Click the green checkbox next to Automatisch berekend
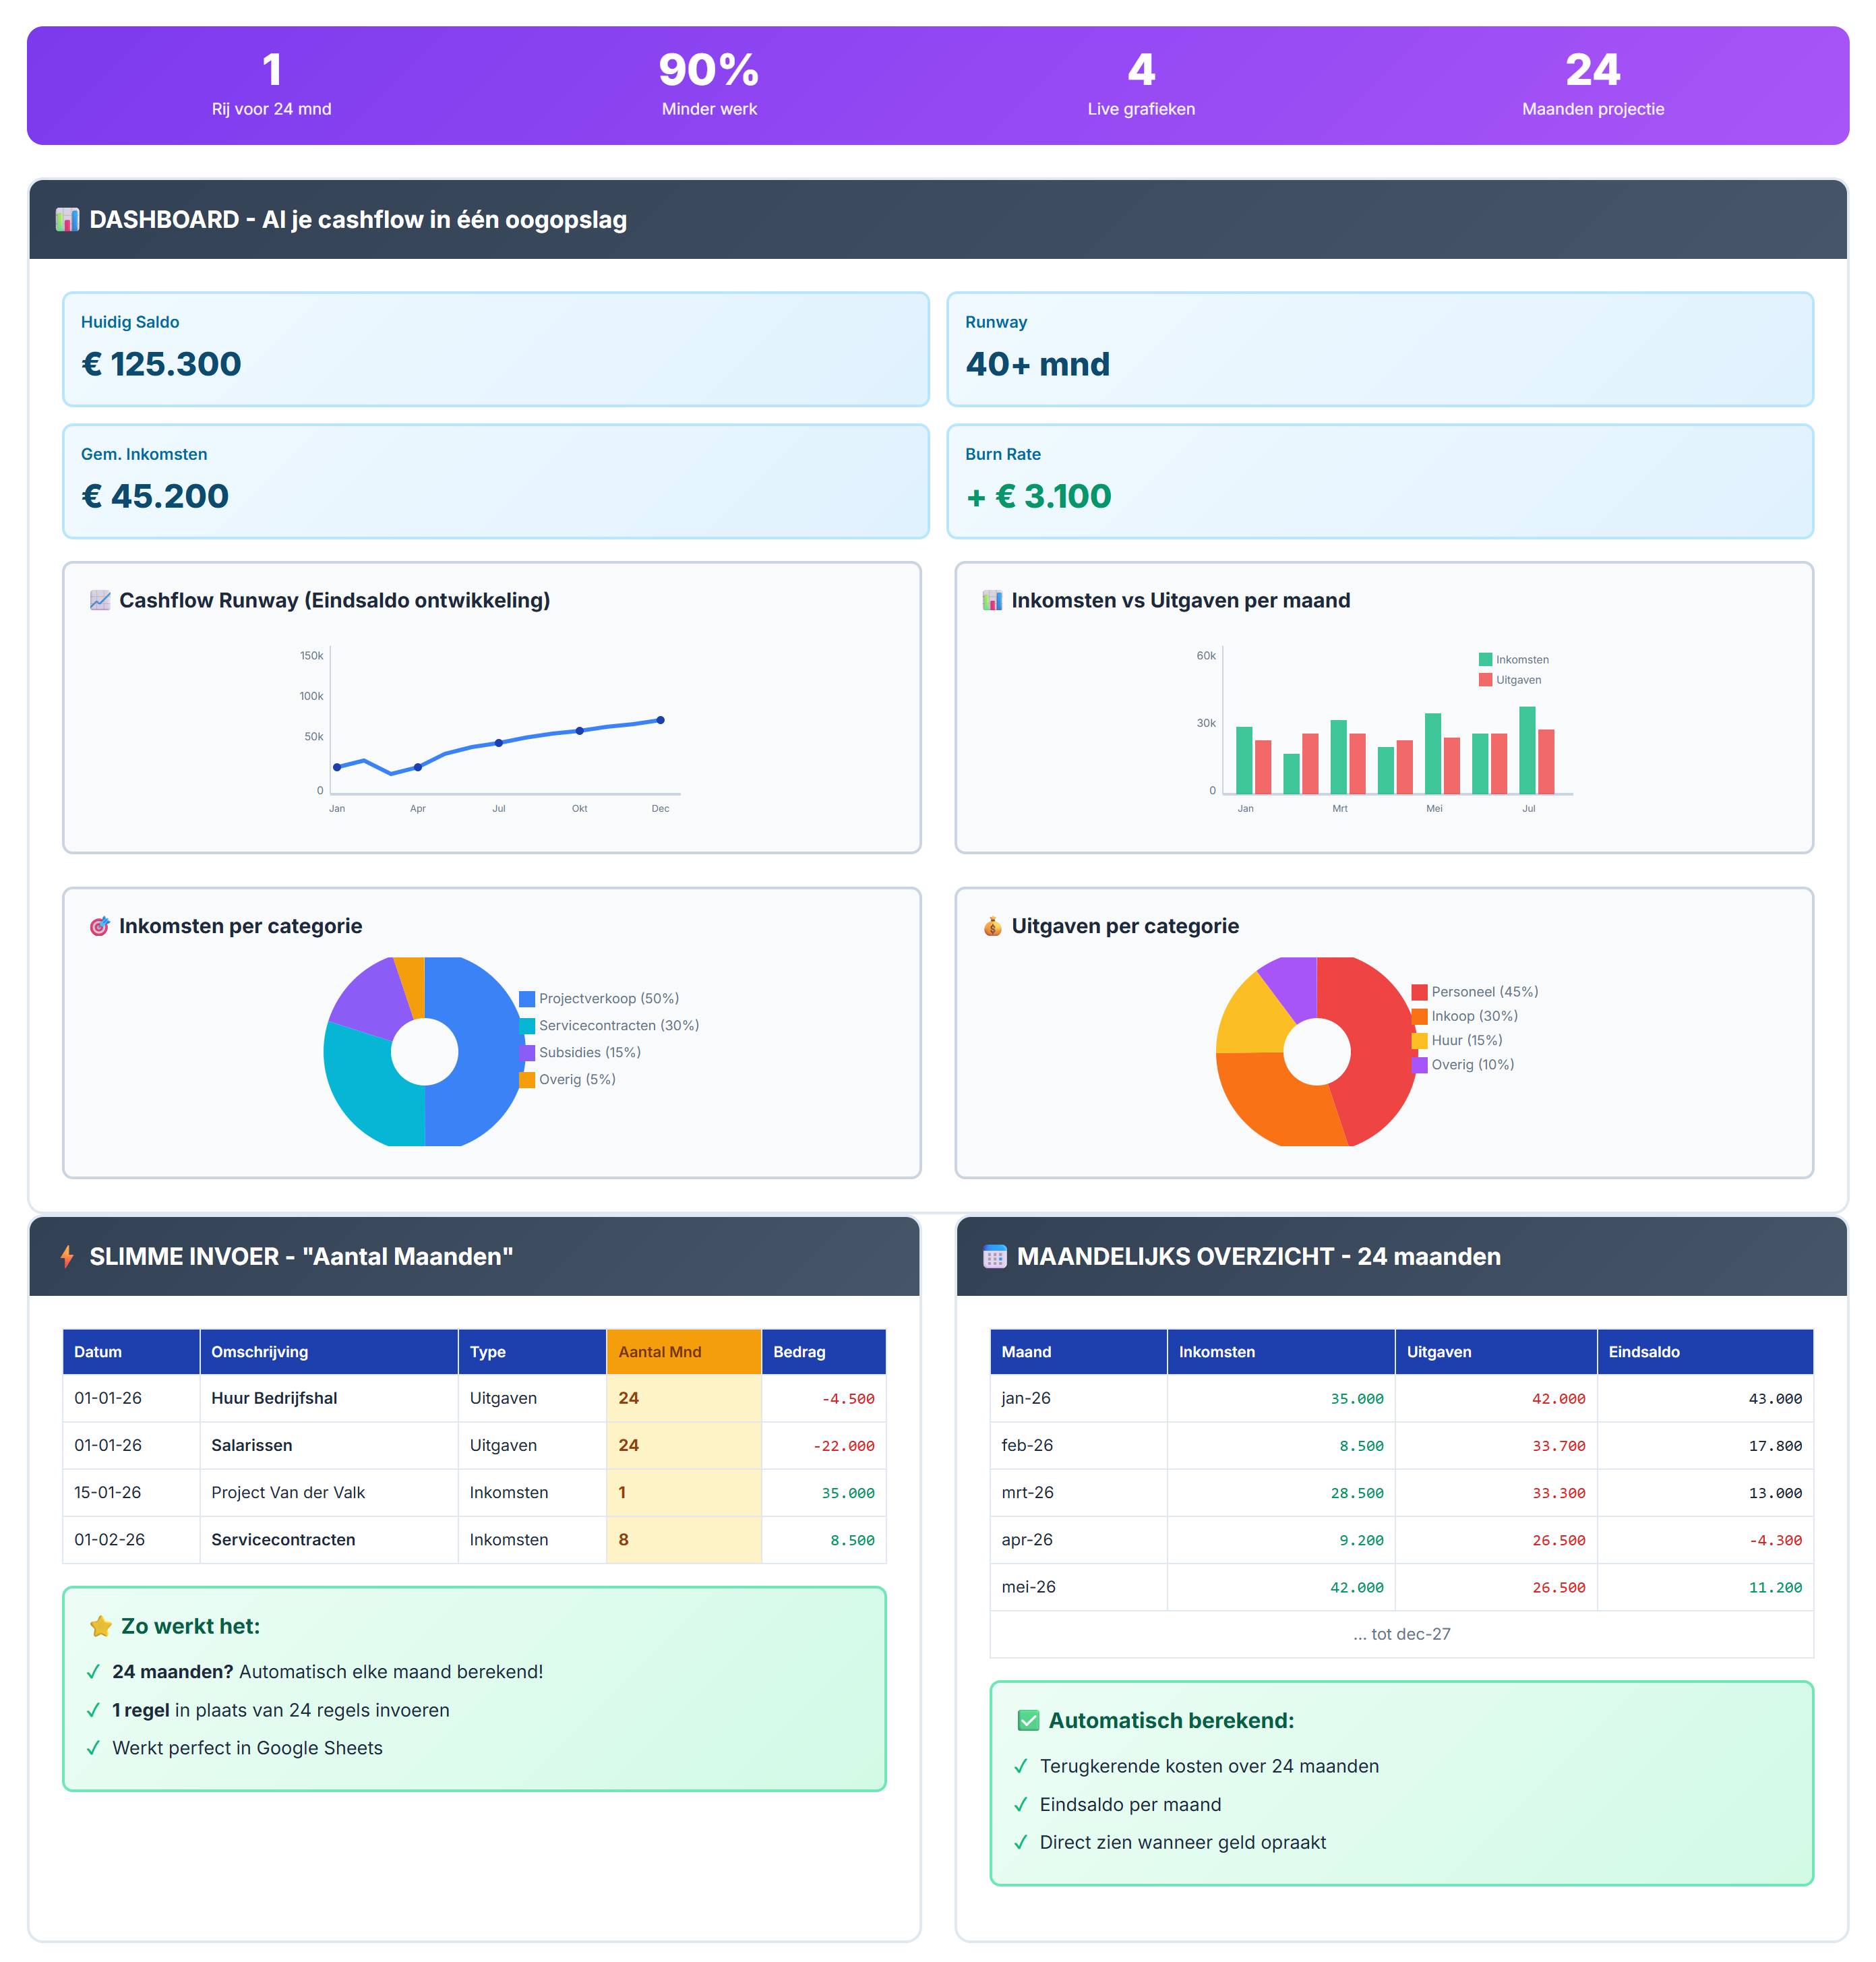This screenshot has height=1962, width=1876. coord(1027,1720)
